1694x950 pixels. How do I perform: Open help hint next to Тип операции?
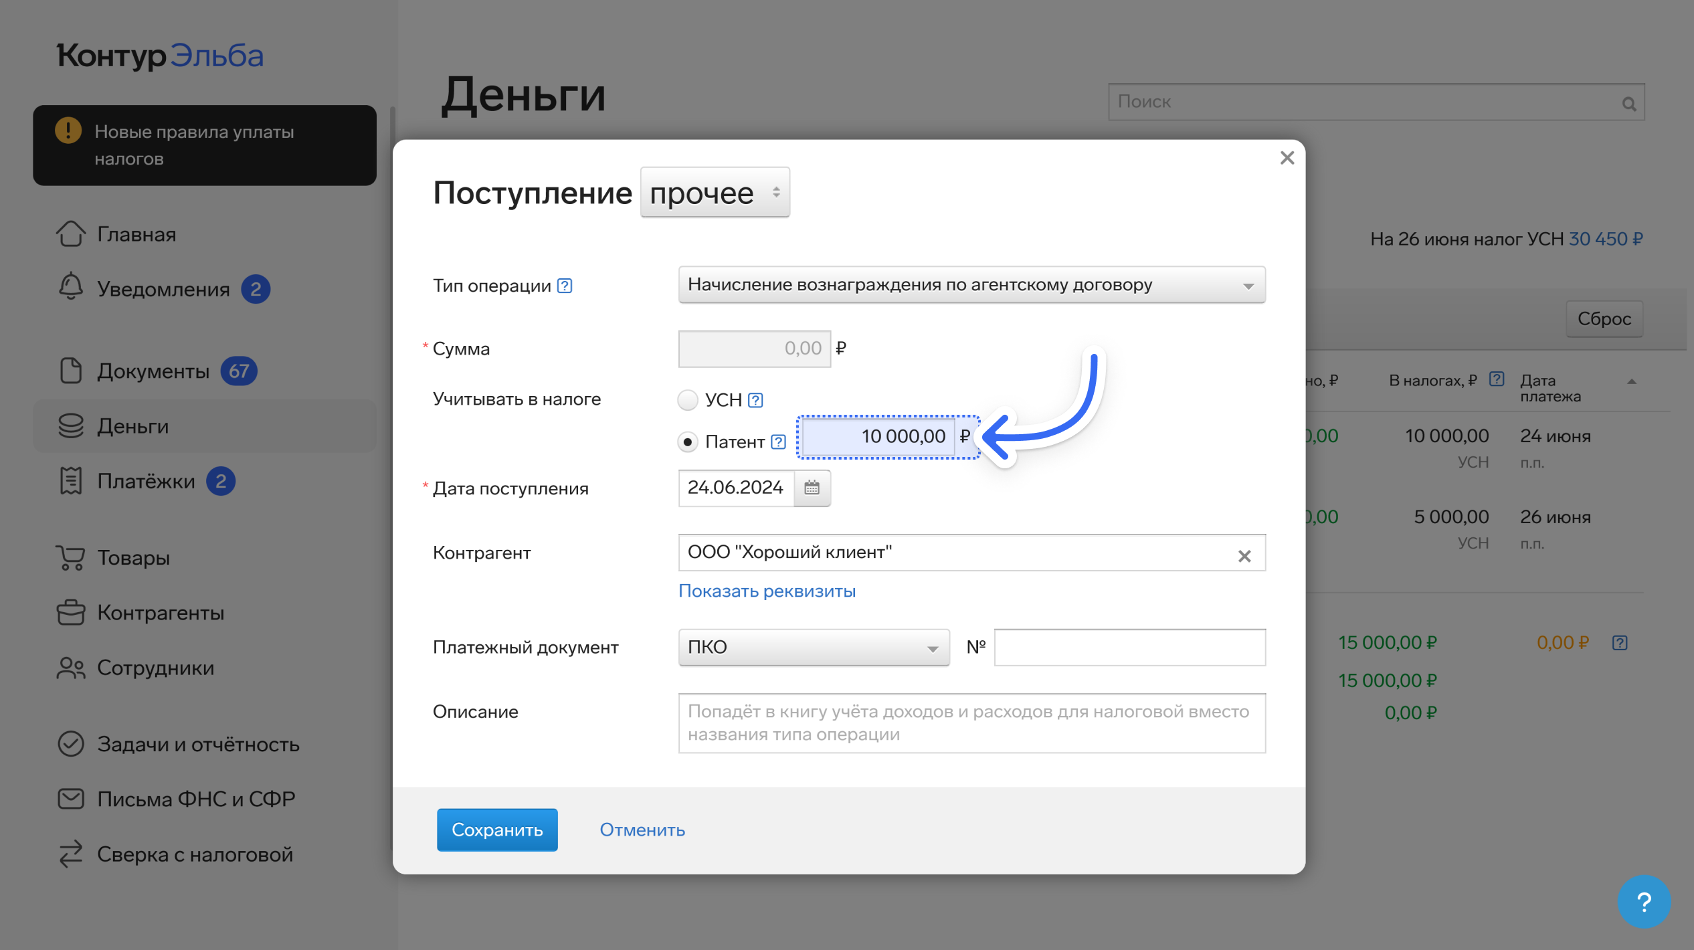click(565, 286)
